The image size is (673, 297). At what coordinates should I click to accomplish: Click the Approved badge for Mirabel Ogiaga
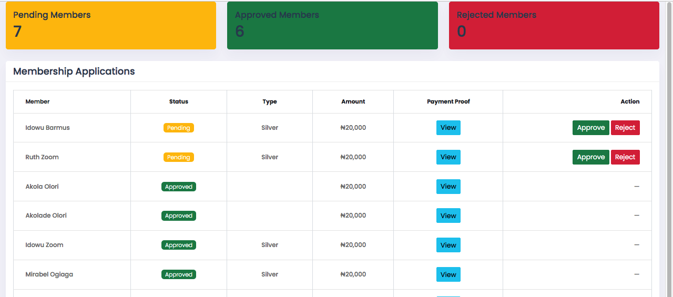point(179,274)
